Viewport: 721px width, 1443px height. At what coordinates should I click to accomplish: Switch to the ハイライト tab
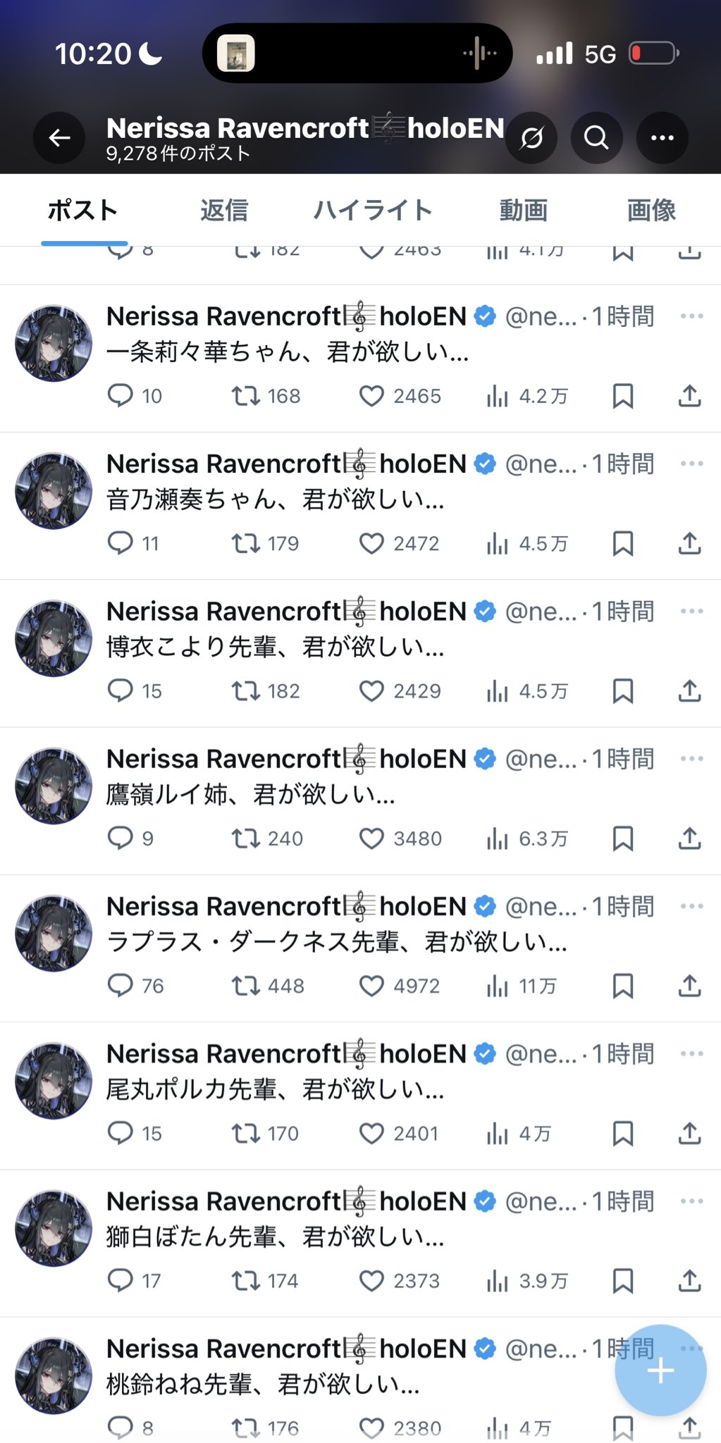(373, 210)
